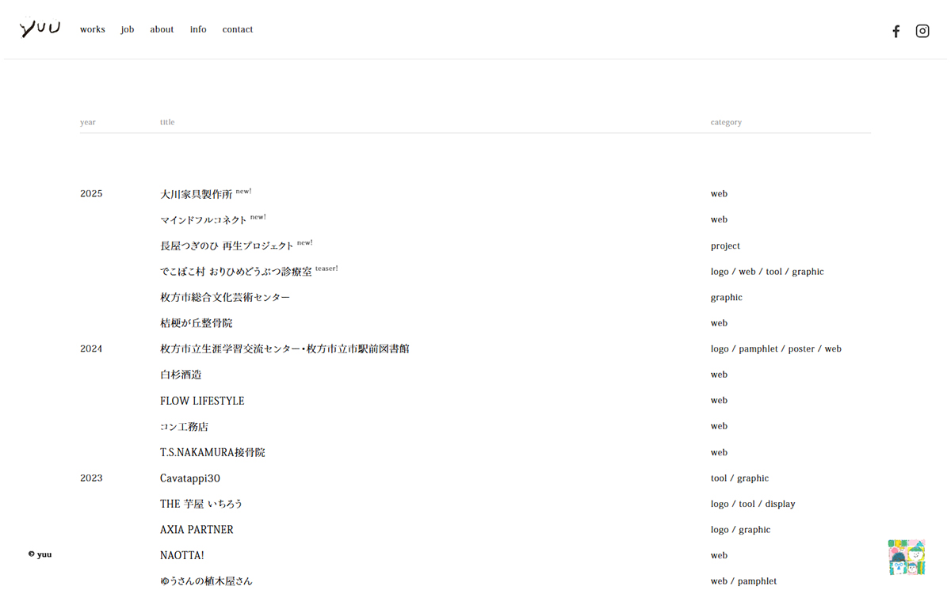Click the yuu logo in the header
Screen dimensions: 951x594
[40, 29]
